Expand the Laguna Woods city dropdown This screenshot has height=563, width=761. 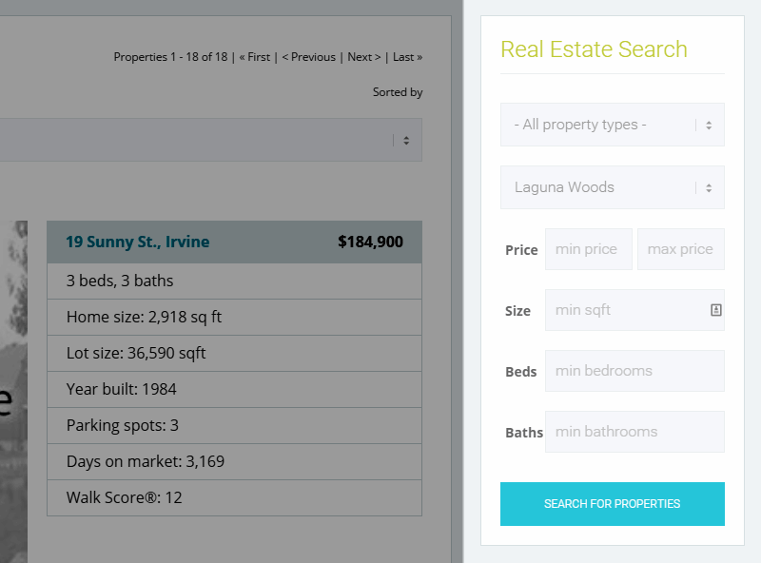(612, 187)
